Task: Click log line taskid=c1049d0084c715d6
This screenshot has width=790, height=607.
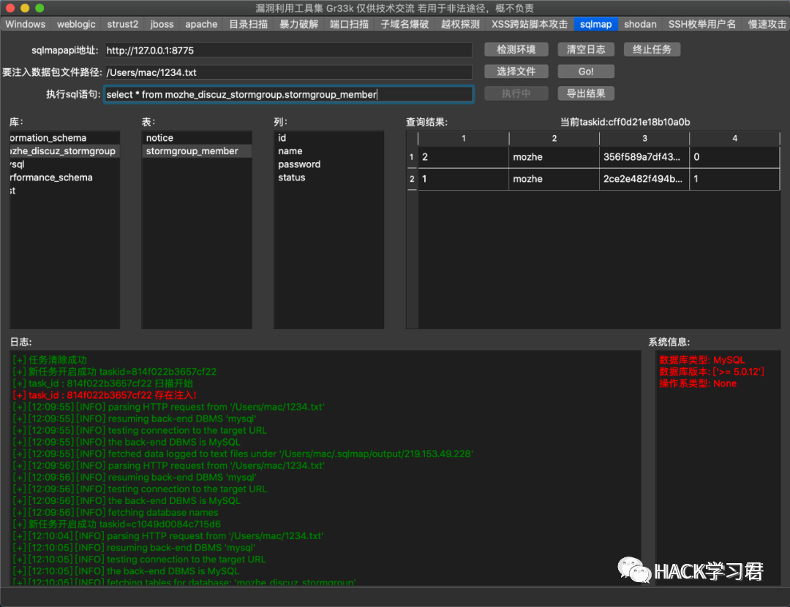Action: pos(117,524)
